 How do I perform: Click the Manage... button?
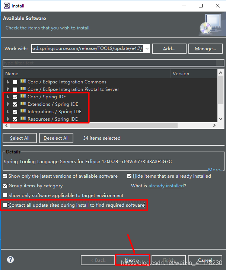point(206,49)
